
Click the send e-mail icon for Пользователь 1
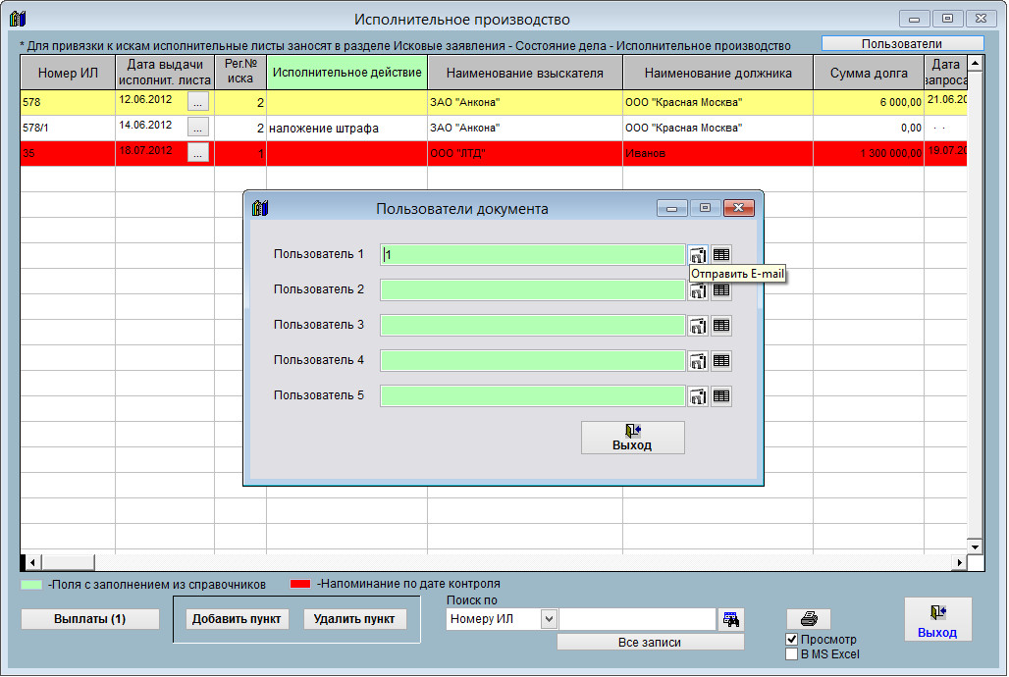coord(698,255)
